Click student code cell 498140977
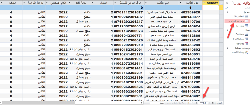 (x=190, y=17)
